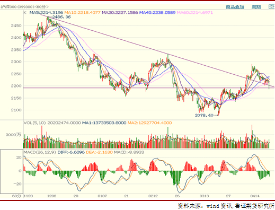Select the MA1:13733503.8000 volume label
The height and width of the screenshot is (210, 275).
pos(104,123)
